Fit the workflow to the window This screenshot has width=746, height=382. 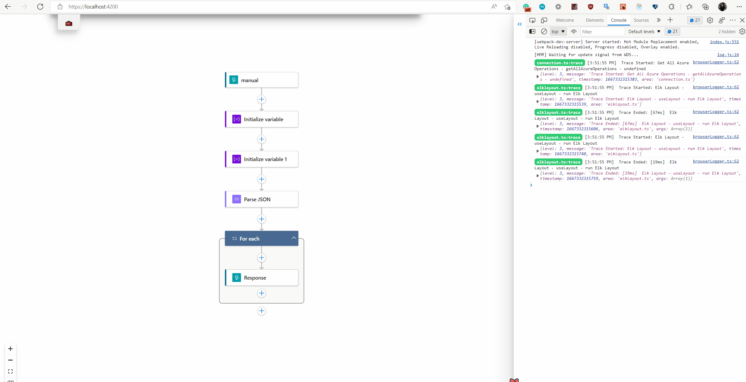[x=11, y=371]
